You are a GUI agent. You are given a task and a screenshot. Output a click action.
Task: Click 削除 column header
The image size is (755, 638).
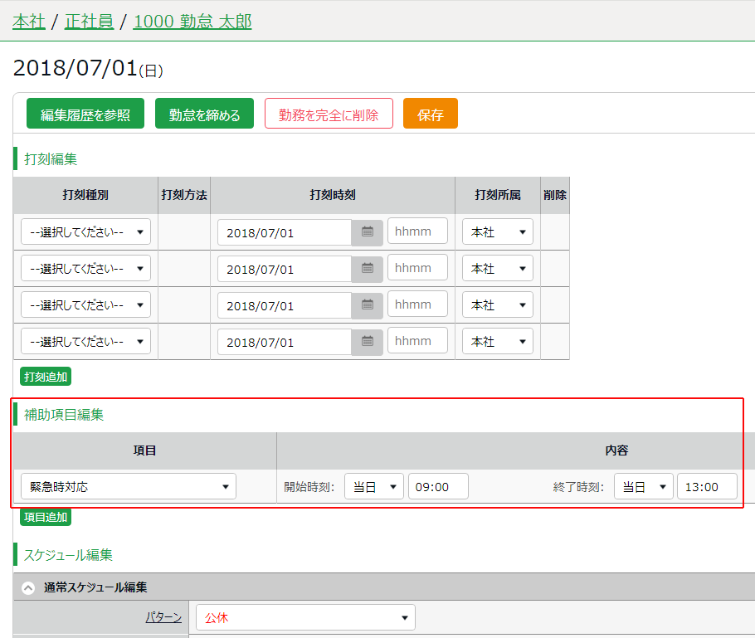[555, 195]
